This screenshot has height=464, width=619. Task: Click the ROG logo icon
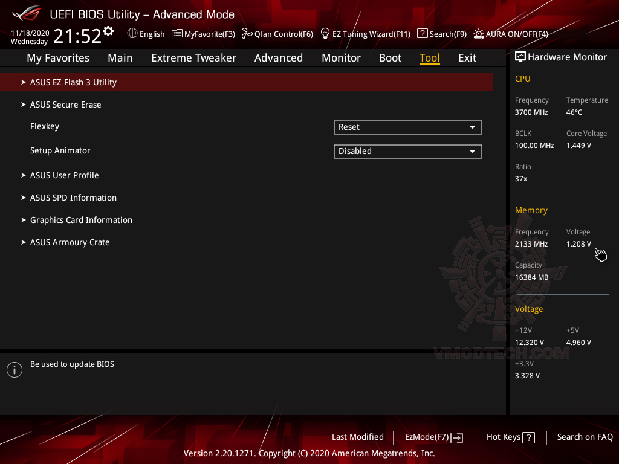click(x=27, y=13)
